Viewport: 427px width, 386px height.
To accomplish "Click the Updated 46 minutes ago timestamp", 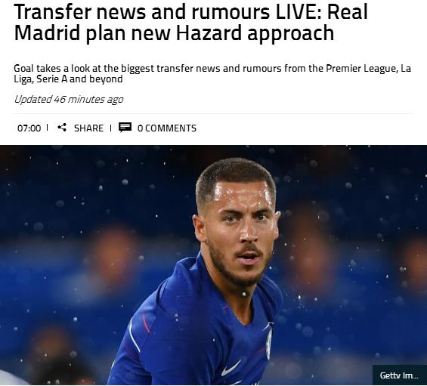I will (69, 100).
